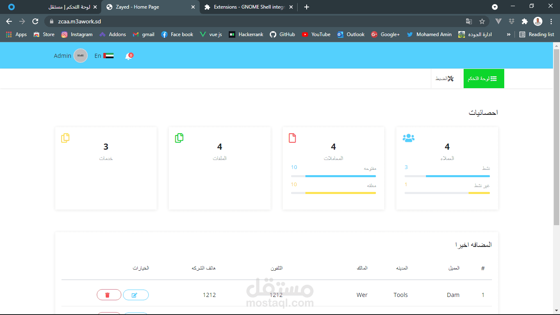The width and height of the screenshot is (560, 315).
Task: Click the browser forward arrow
Action: tap(22, 21)
